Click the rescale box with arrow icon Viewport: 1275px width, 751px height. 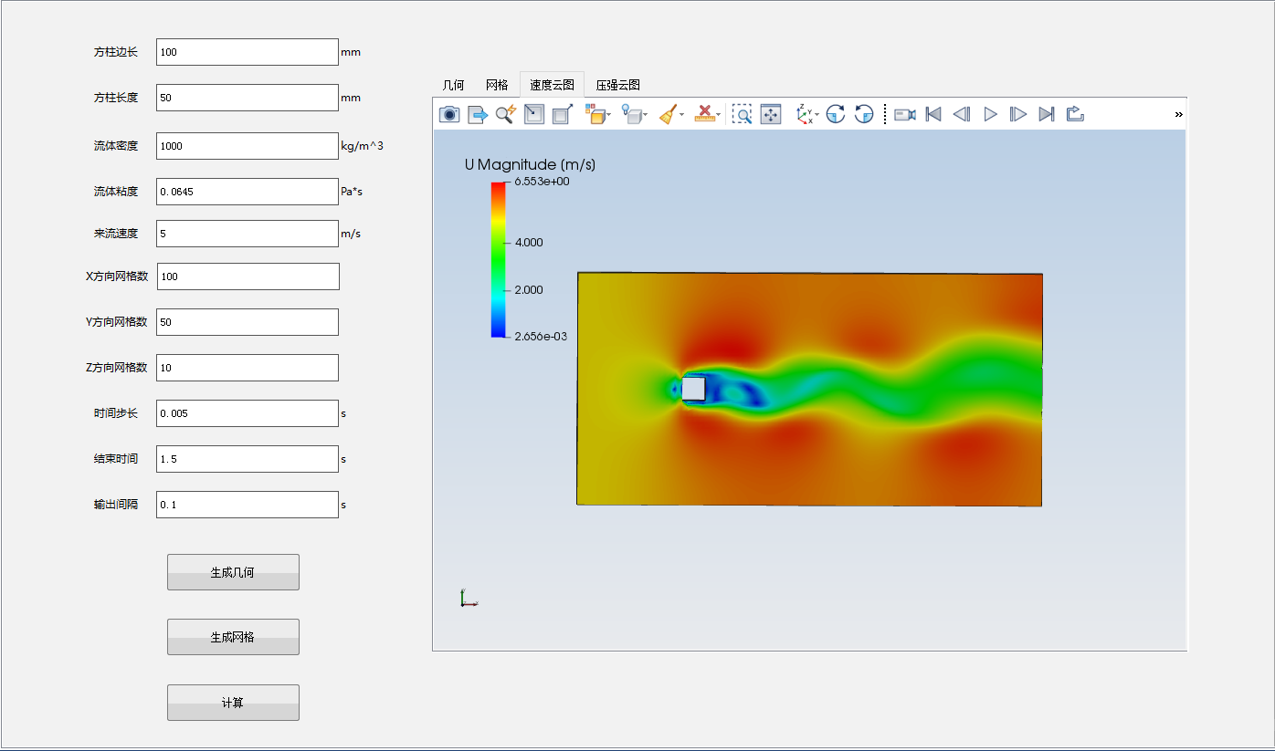pyautogui.click(x=563, y=114)
